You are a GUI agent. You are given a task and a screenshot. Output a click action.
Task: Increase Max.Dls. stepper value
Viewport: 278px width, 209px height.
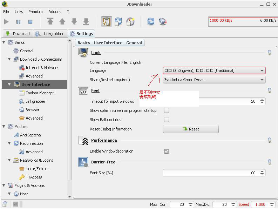[x=233, y=203]
